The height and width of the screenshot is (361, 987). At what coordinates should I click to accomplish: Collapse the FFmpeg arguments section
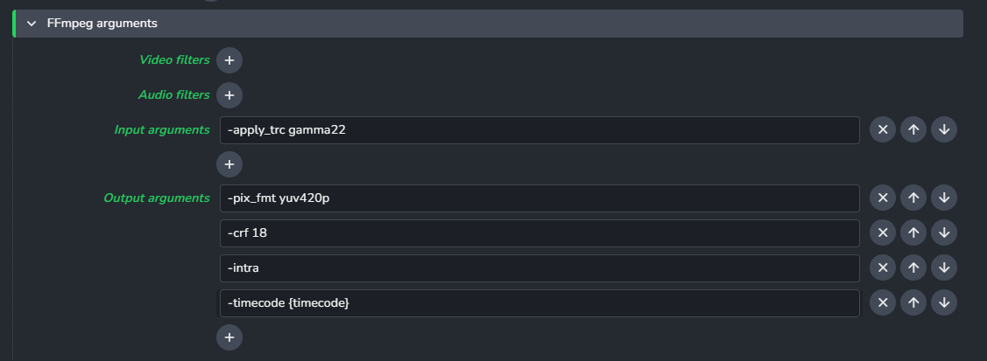click(x=32, y=24)
